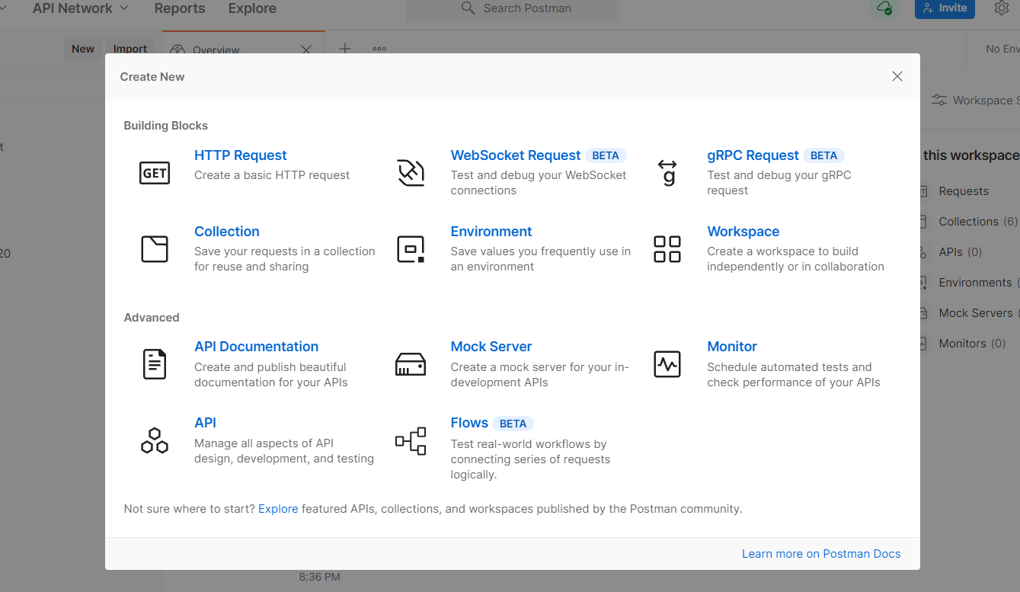This screenshot has width=1020, height=592.
Task: Close the Overview tab
Action: [x=306, y=50]
